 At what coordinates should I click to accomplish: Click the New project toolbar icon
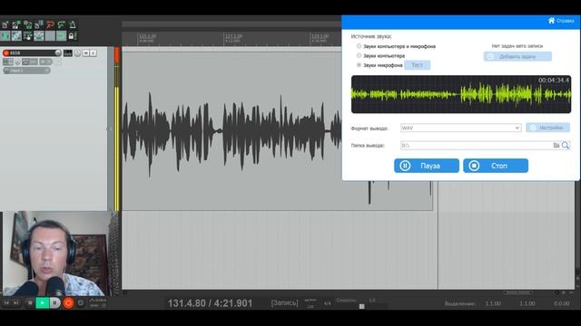click(5, 25)
